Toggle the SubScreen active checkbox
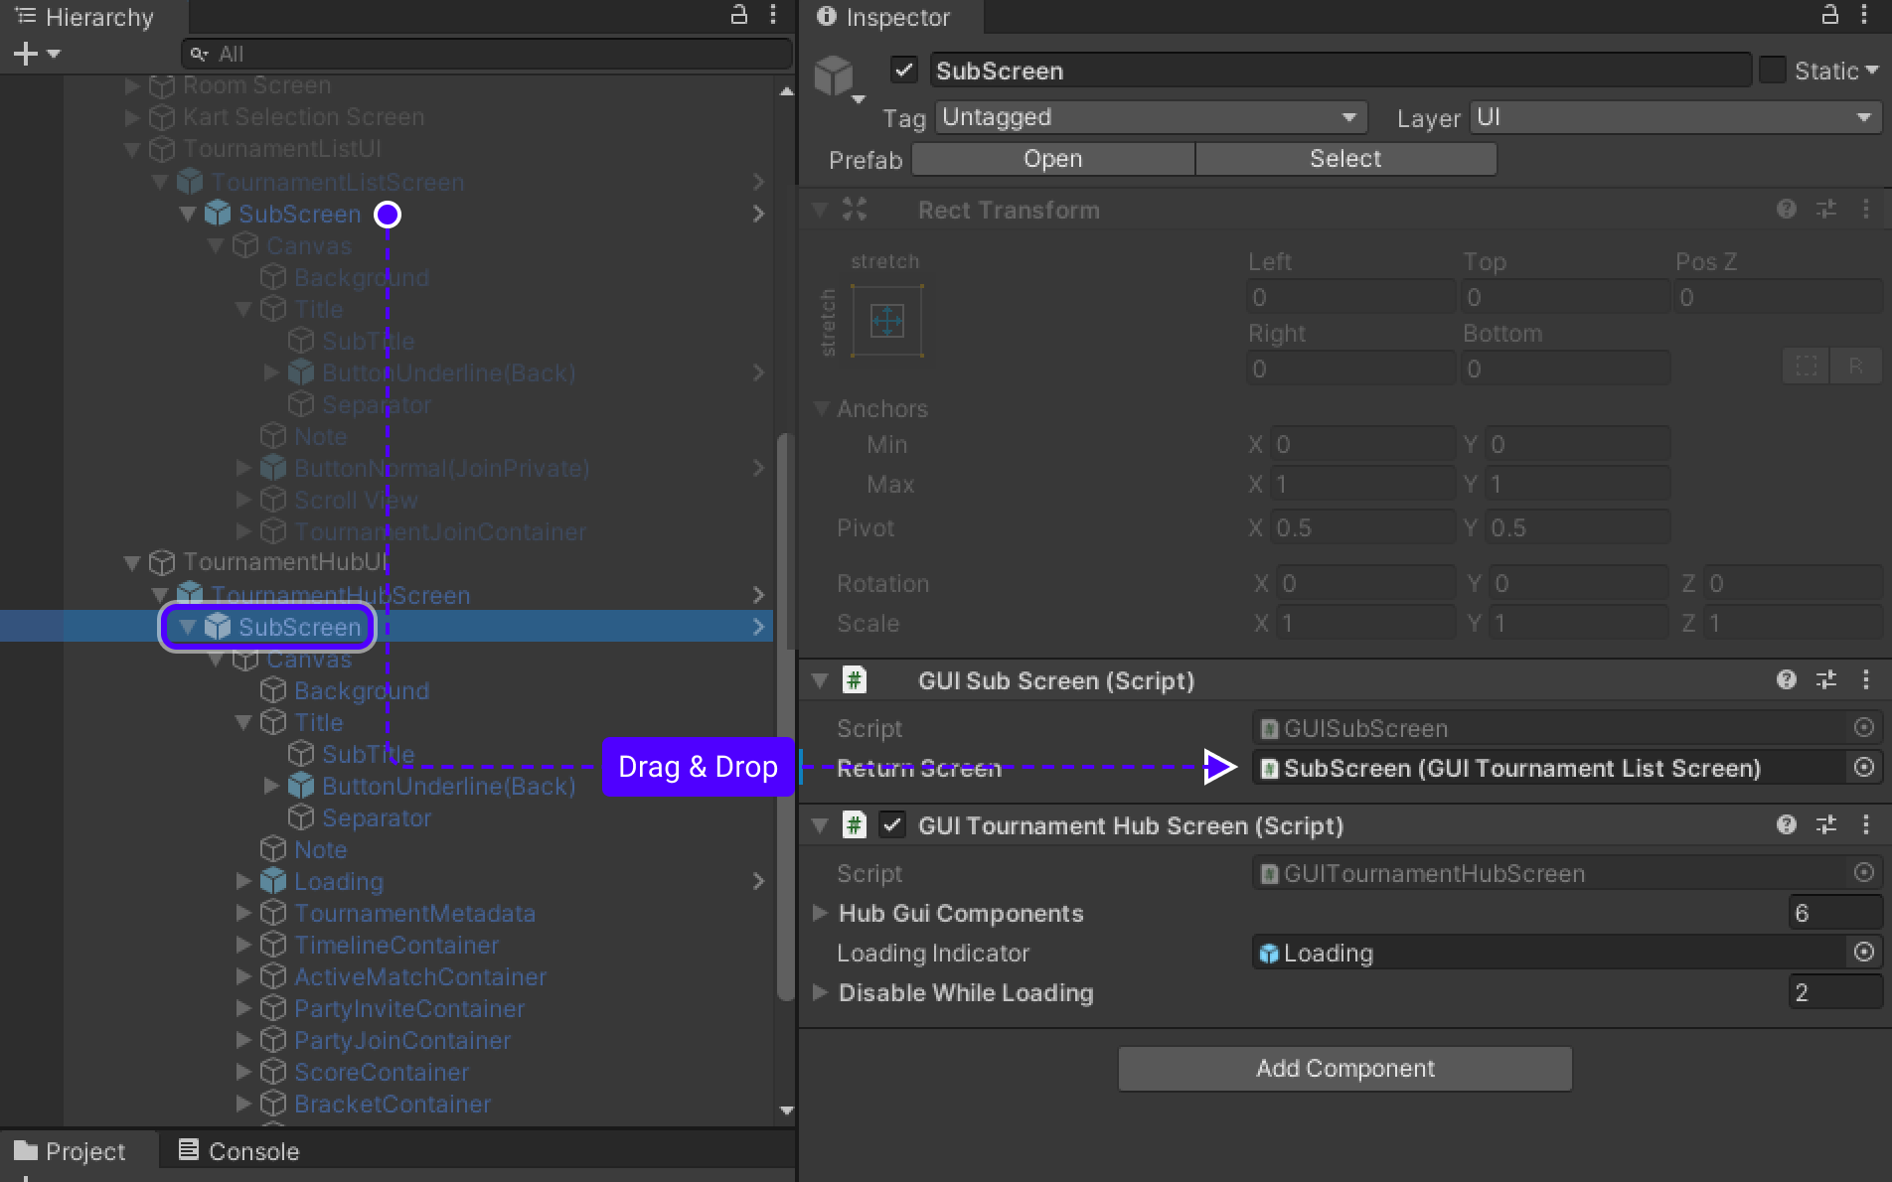The height and width of the screenshot is (1182, 1892). tap(903, 71)
